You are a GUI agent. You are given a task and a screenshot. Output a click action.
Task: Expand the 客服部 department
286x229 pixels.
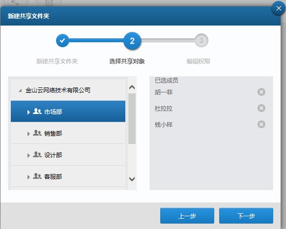pyautogui.click(x=29, y=177)
